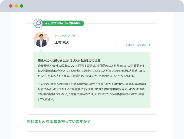Click the bold heading about 共感しました risk
Image resolution: width=184 pixels, height=139 pixels.
click(x=69, y=60)
